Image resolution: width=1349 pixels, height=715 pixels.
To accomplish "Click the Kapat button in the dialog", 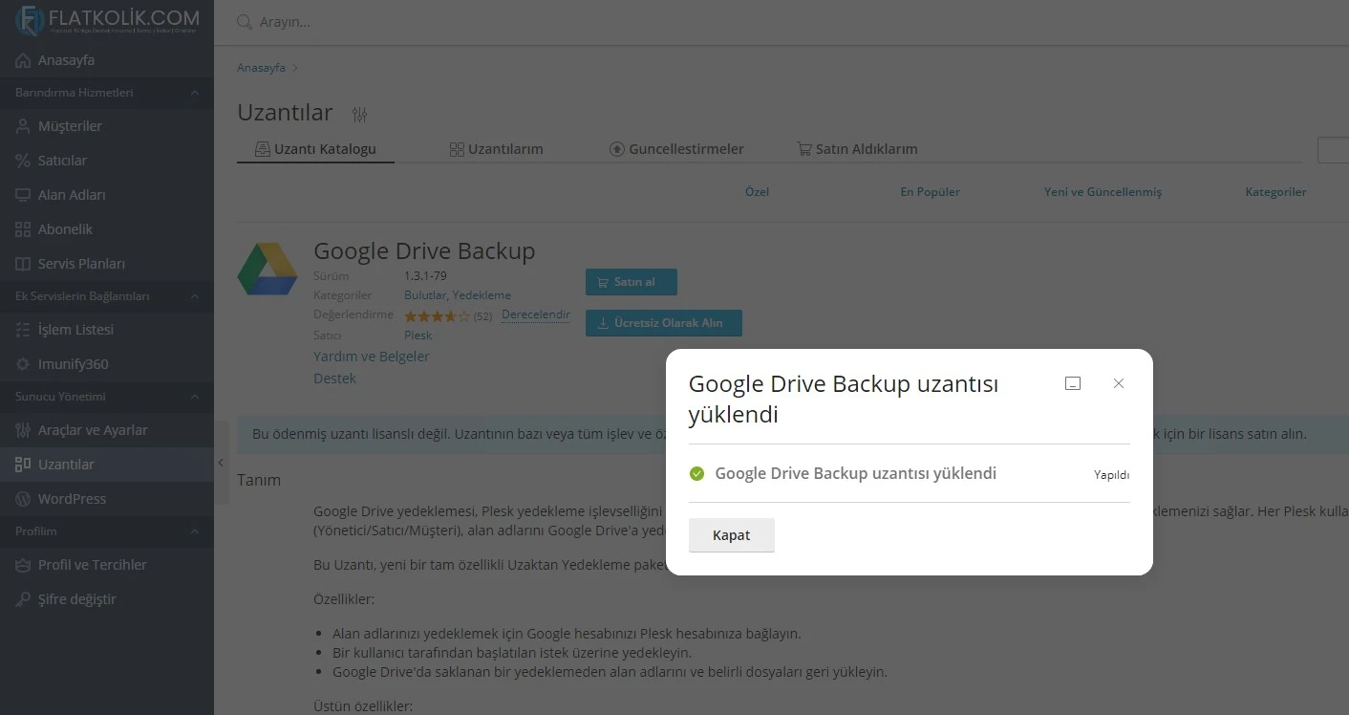I will [x=731, y=534].
